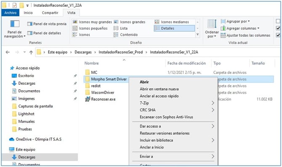Open Agregar columnas dropdown

pyautogui.click(x=240, y=28)
